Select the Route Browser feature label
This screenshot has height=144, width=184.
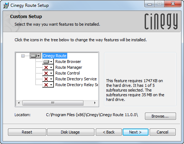68,62
